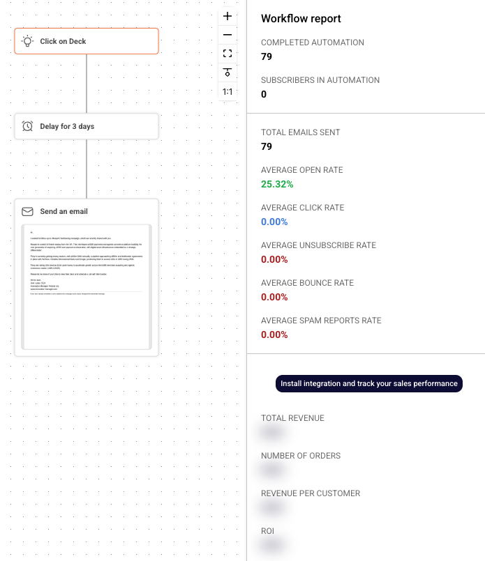
Task: Open the email preview thumbnail
Action: 87,287
